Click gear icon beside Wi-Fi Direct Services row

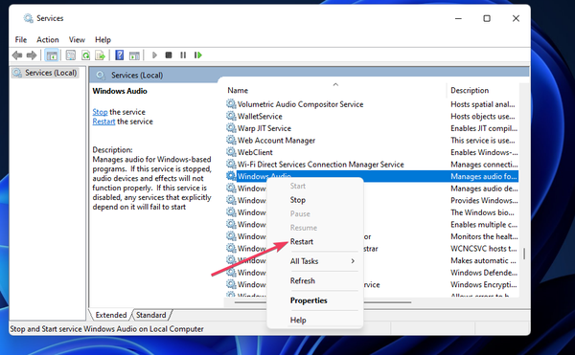click(x=231, y=165)
